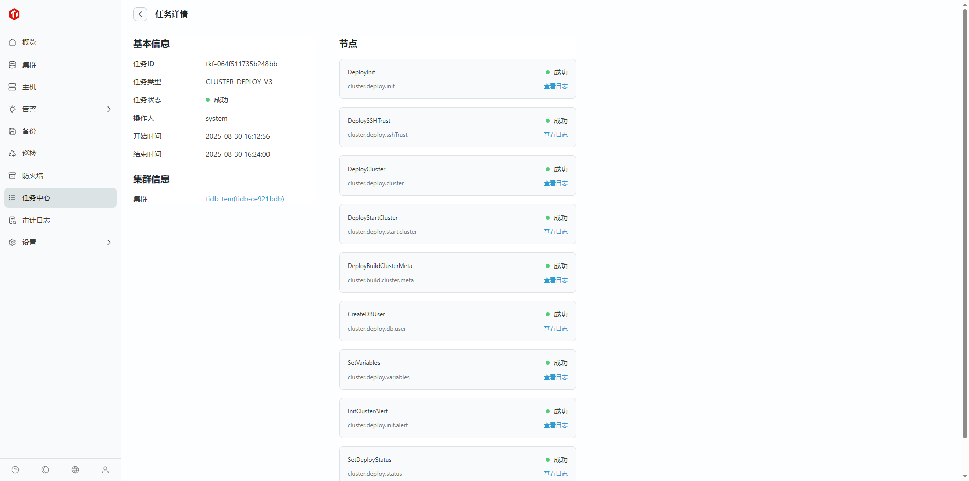The image size is (969, 481).
Task: Open the help question mark icon
Action: click(x=15, y=470)
